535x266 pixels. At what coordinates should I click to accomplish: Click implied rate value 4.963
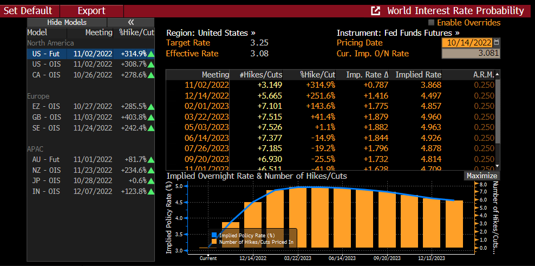[x=431, y=127]
